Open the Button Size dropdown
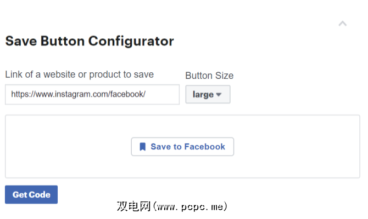 [x=208, y=94]
